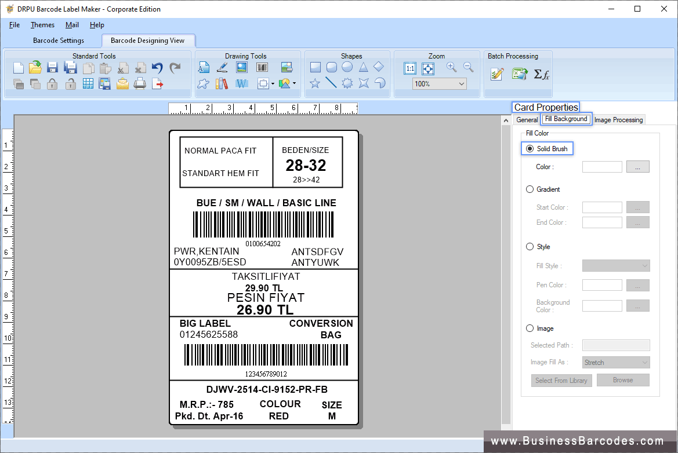Choose the Image fill option
The width and height of the screenshot is (678, 453).
[530, 328]
